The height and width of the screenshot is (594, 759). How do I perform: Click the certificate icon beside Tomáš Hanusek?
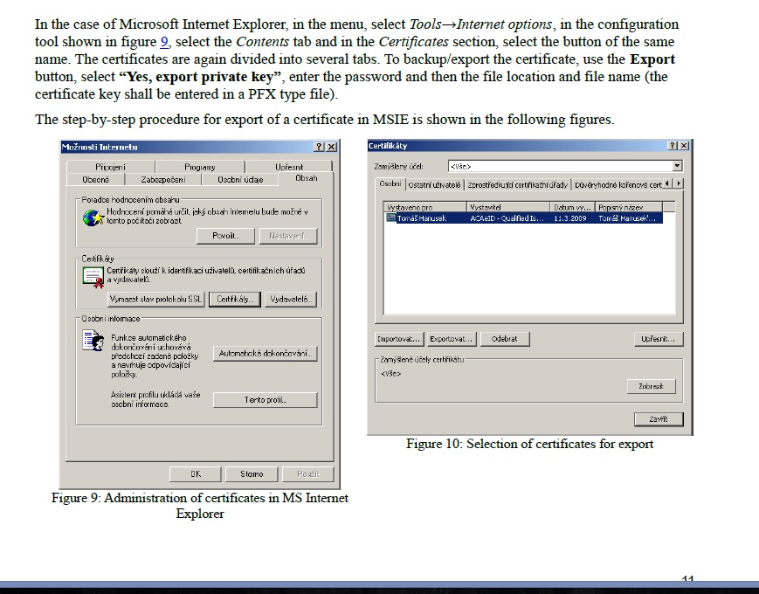pos(391,218)
